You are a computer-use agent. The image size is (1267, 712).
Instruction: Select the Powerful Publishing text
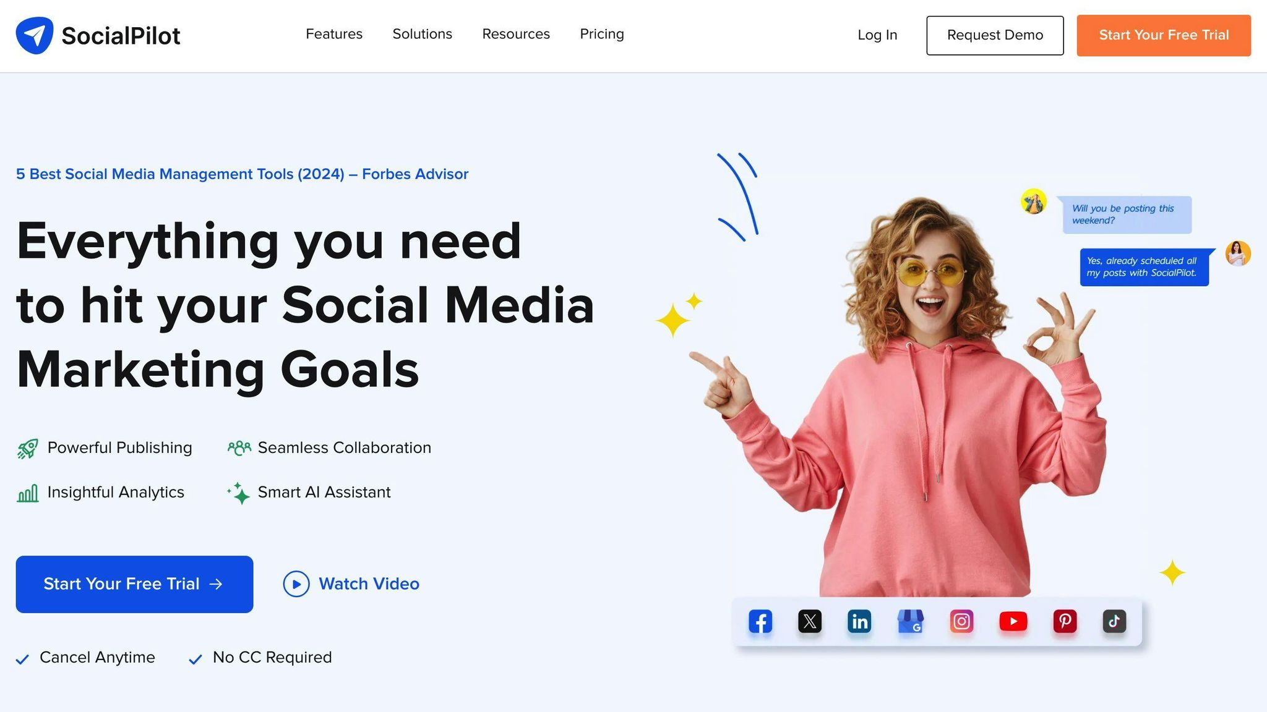click(x=119, y=448)
